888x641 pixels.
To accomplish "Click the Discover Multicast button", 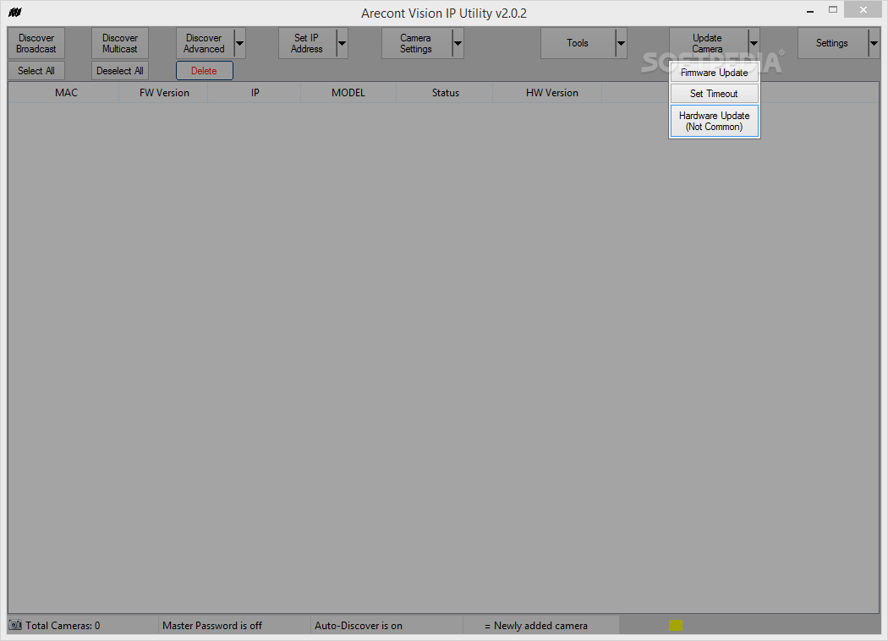I will point(120,43).
